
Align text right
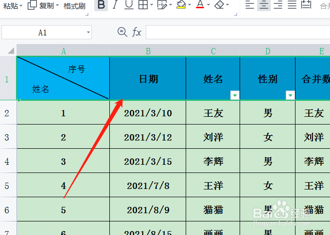click(x=278, y=5)
